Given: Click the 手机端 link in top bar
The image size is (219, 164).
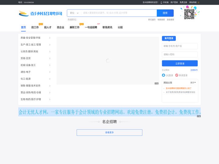Looking at the screenshot, I should (166, 2).
